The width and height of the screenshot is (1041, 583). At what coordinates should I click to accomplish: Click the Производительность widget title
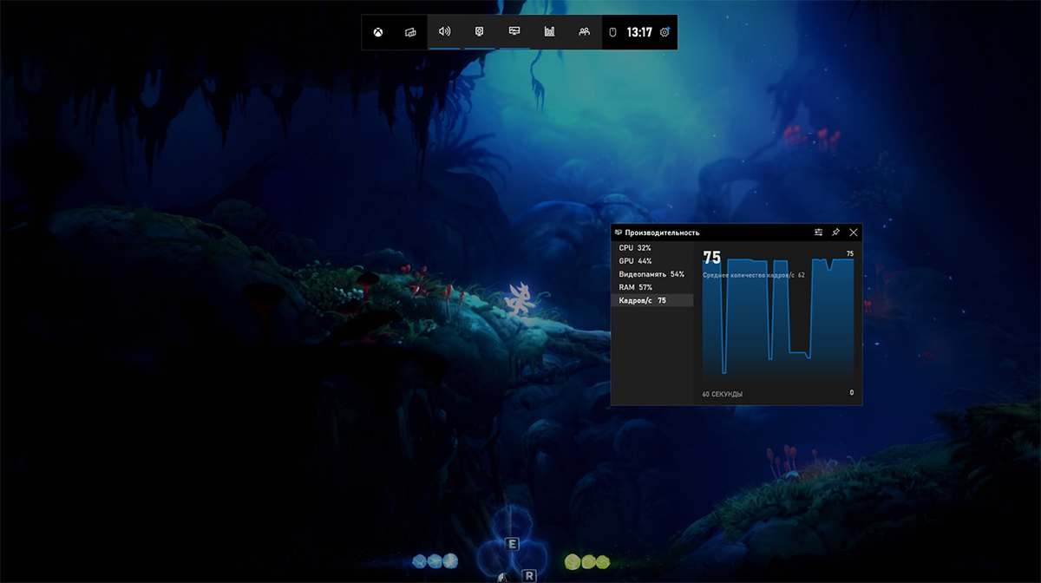[x=662, y=233]
